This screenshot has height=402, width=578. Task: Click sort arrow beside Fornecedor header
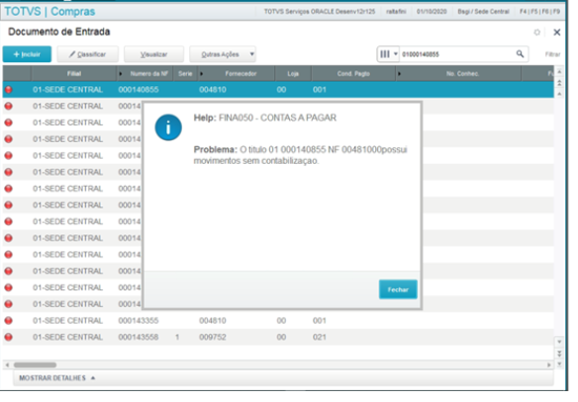[201, 74]
